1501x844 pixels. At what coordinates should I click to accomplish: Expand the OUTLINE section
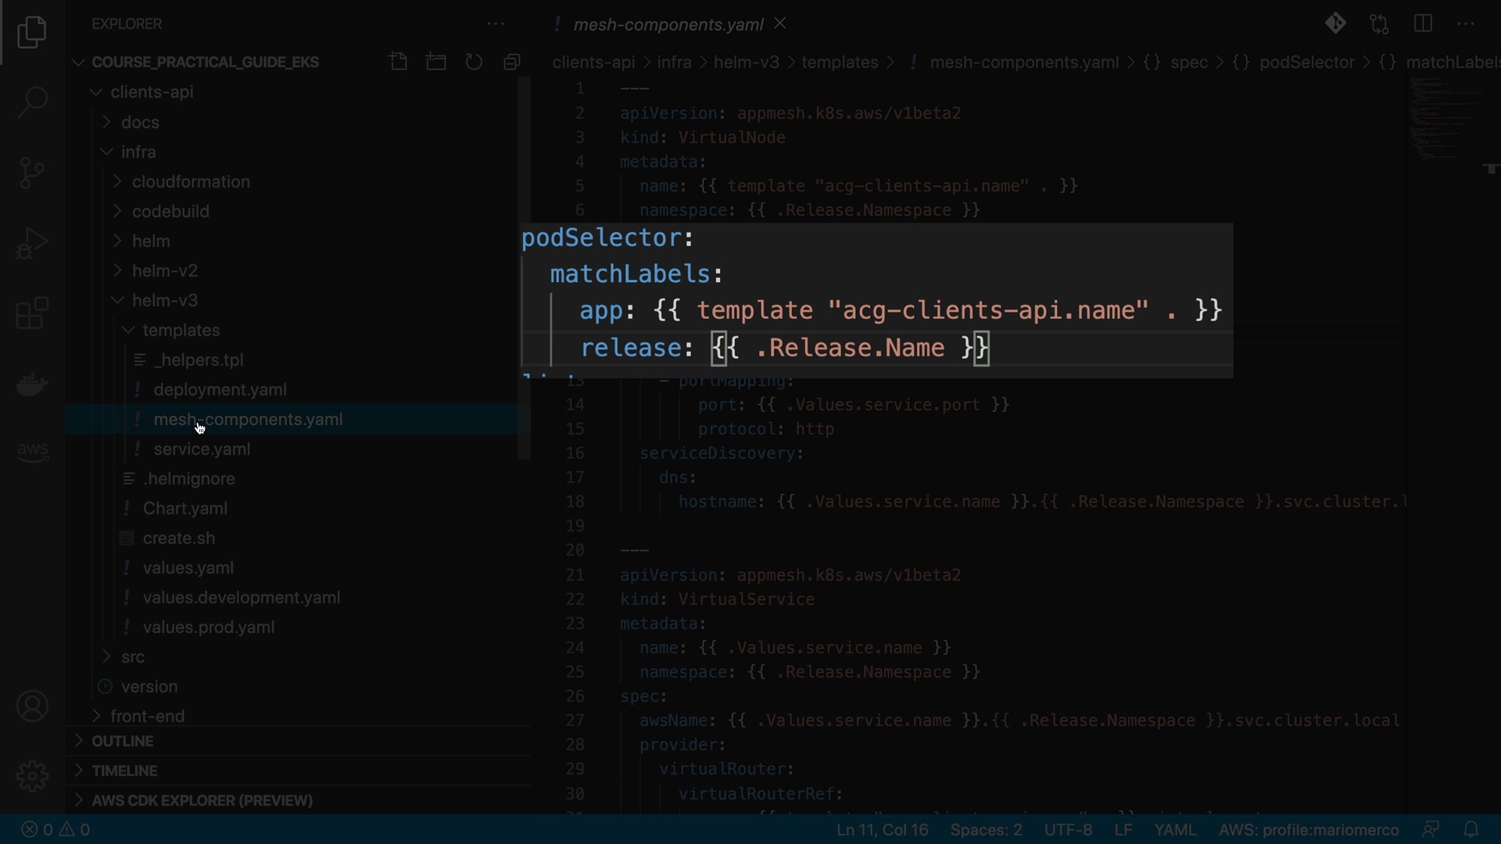122,741
